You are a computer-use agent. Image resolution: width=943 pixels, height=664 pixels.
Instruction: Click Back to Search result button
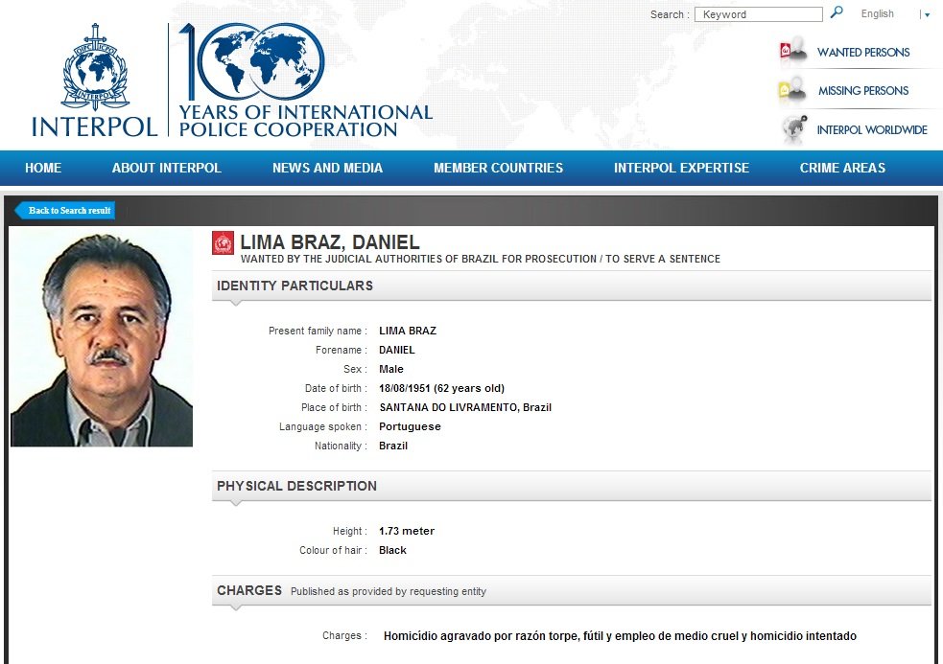(x=65, y=211)
